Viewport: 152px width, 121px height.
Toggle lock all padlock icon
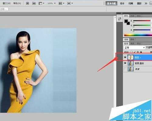coord(141,52)
